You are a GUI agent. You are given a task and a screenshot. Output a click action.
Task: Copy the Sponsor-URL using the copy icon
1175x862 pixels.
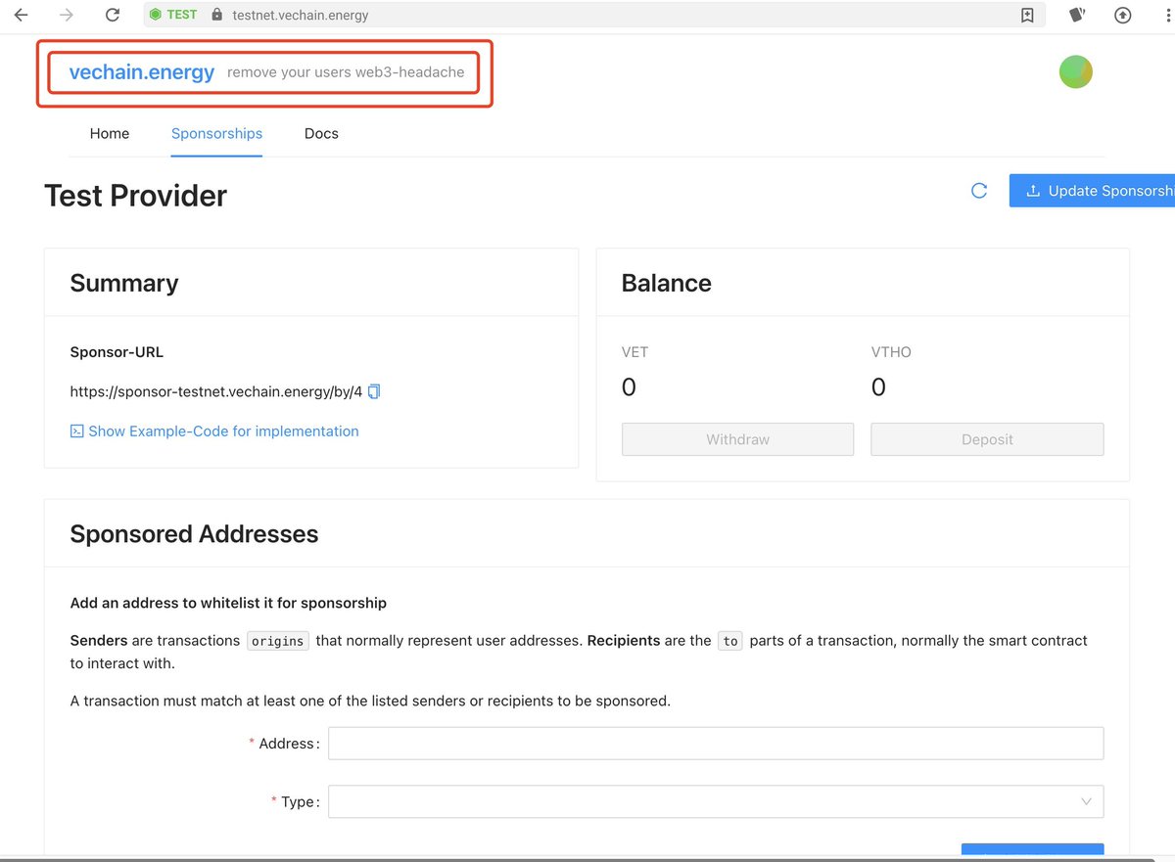(374, 390)
